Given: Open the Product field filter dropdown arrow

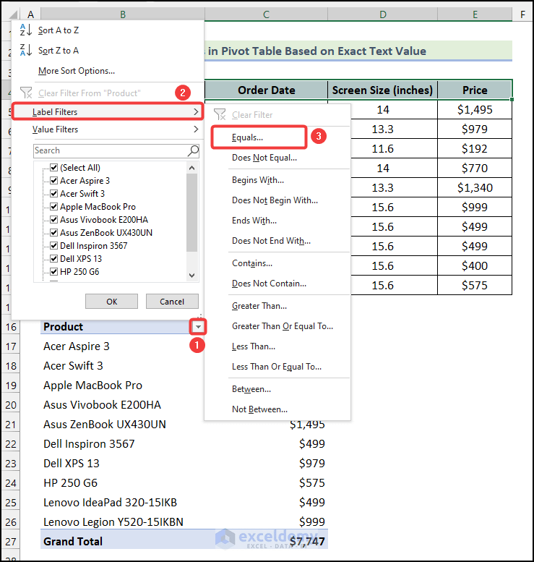Looking at the screenshot, I should click(x=198, y=326).
